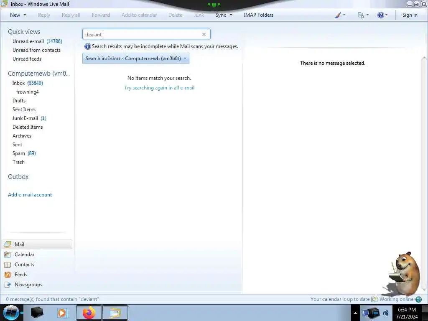Open the Archives folder
The image size is (428, 321).
pos(22,136)
